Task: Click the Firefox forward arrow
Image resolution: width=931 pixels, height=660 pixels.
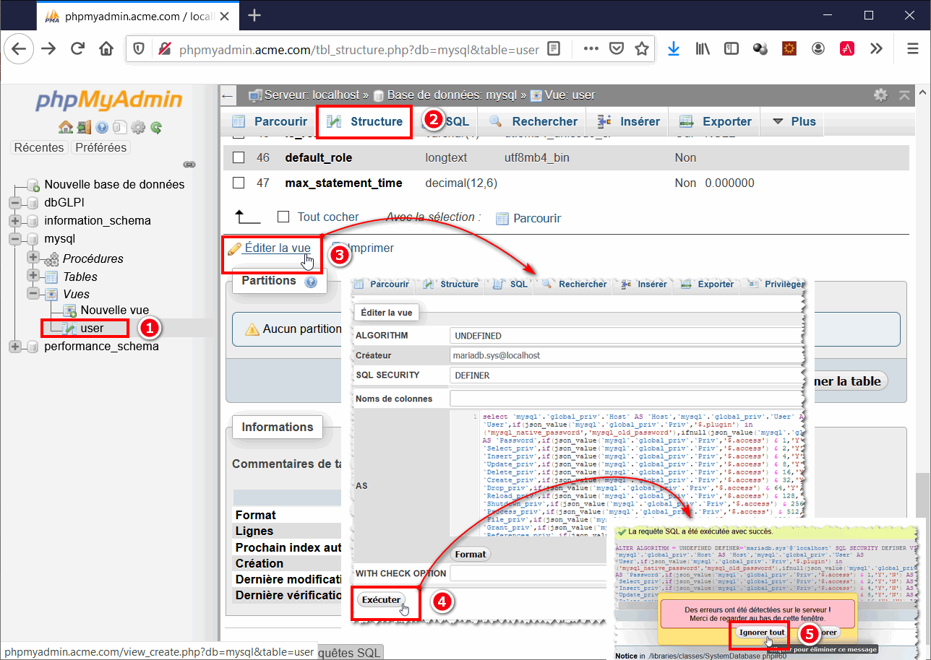Action: click(48, 48)
